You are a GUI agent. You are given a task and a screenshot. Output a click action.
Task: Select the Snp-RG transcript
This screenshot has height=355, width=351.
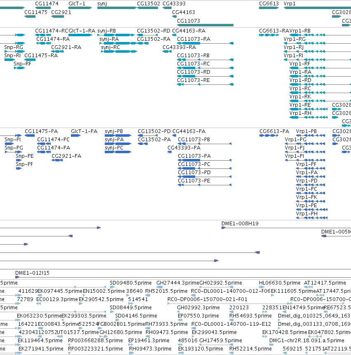(14, 51)
